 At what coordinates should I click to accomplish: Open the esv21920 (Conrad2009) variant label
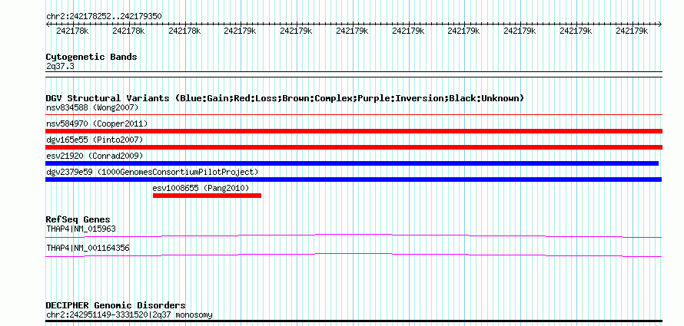95,156
